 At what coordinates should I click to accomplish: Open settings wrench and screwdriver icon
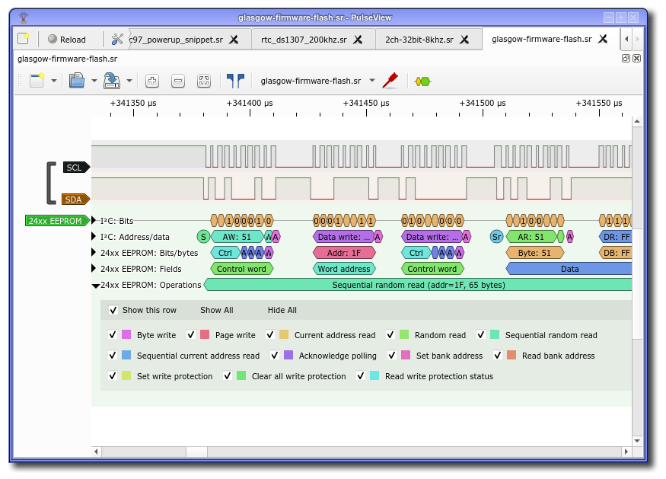pyautogui.click(x=116, y=40)
